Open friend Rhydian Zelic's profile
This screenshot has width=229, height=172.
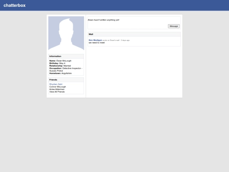point(56,84)
